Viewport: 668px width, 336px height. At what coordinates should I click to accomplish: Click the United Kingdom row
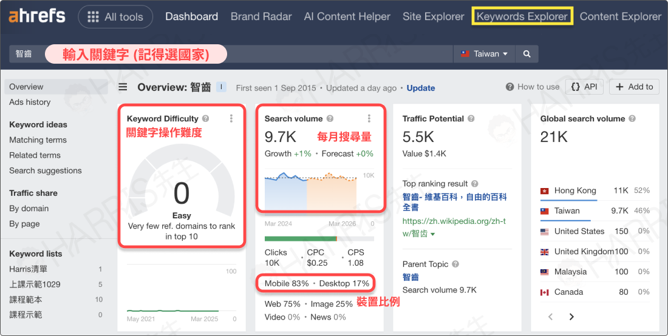(x=595, y=251)
